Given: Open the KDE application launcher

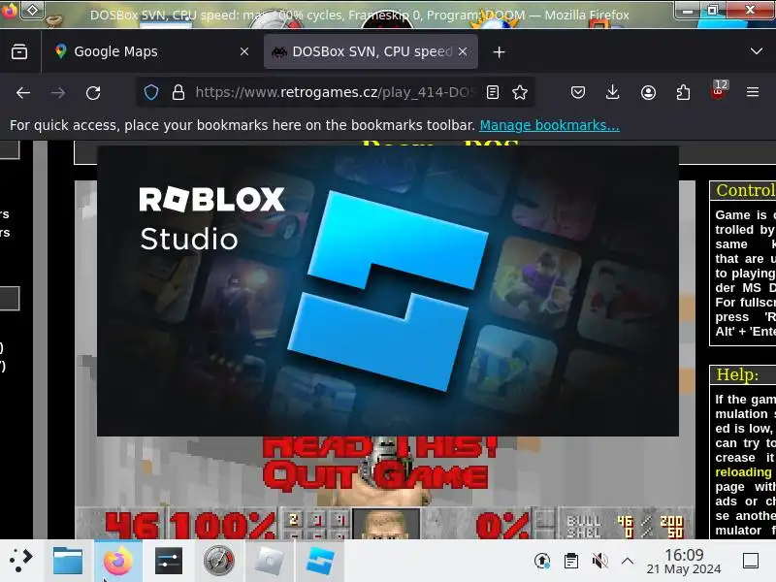Looking at the screenshot, I should tap(21, 561).
